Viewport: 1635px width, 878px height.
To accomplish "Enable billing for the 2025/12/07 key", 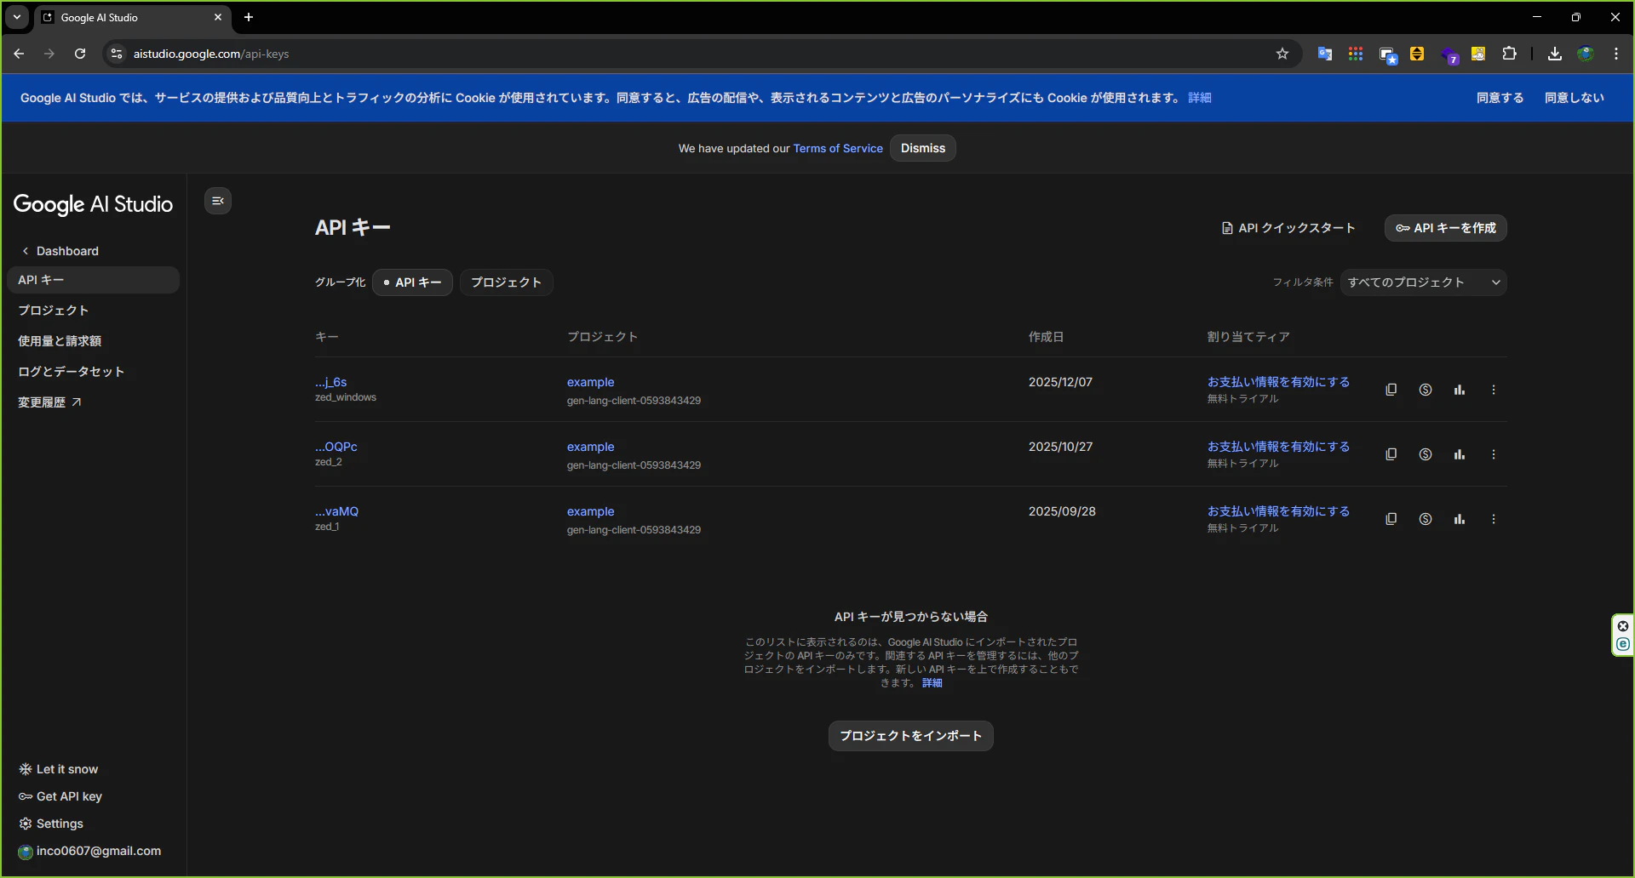I will [1278, 382].
